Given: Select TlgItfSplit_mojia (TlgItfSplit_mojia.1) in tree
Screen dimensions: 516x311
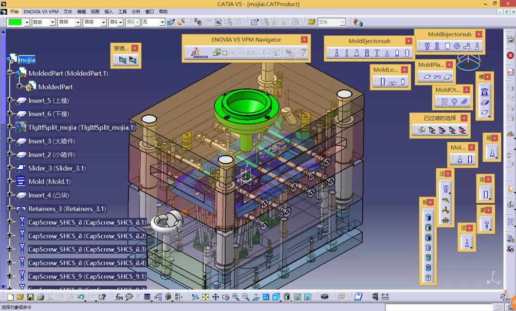Looking at the screenshot, I should (x=82, y=127).
